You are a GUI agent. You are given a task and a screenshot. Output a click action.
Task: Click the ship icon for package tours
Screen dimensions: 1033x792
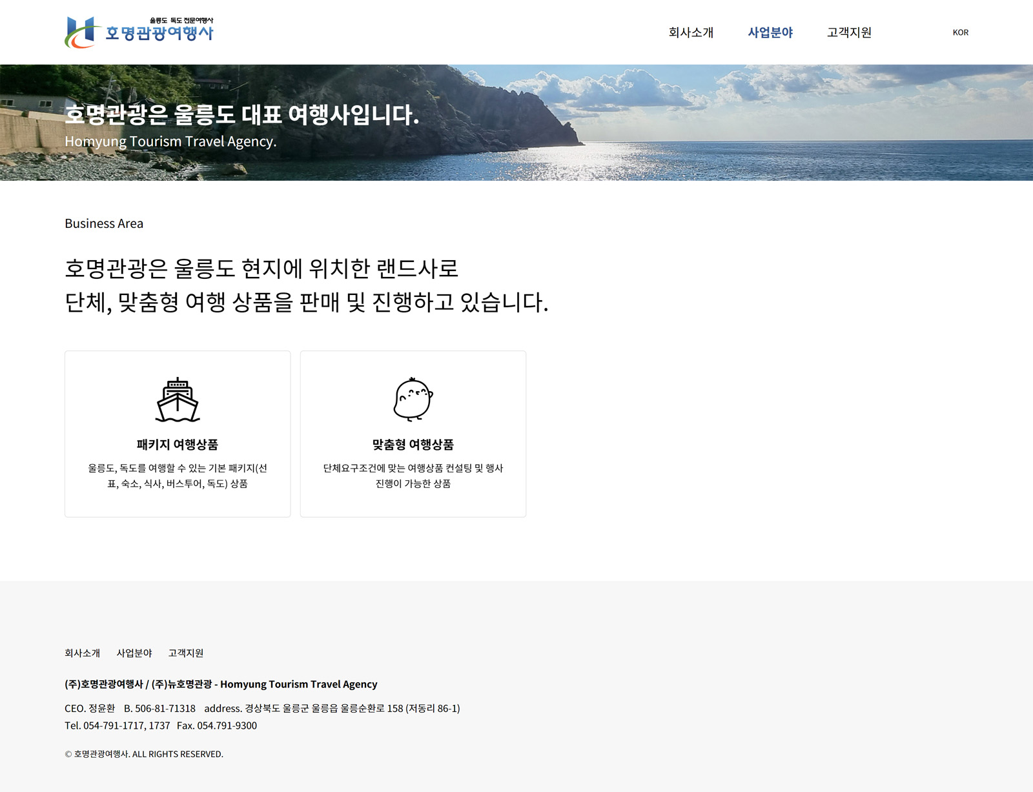(x=178, y=400)
